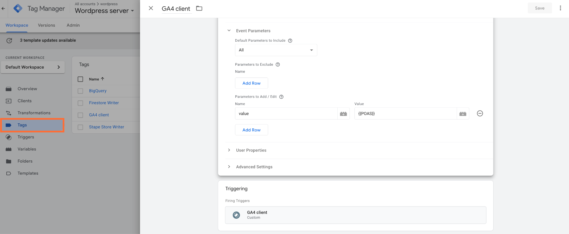Open the three-dot more options menu

point(560,8)
